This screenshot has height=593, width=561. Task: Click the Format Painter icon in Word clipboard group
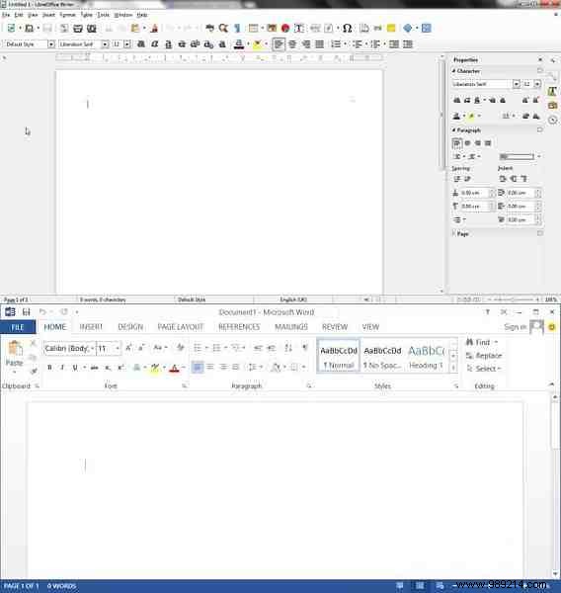[x=34, y=371]
